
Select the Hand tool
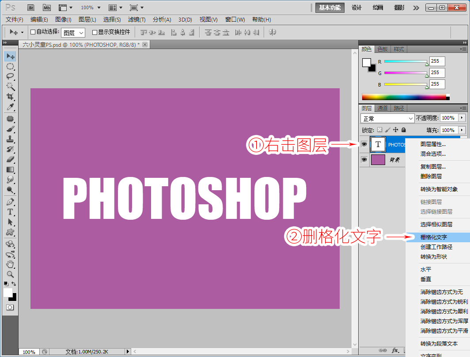(10, 264)
